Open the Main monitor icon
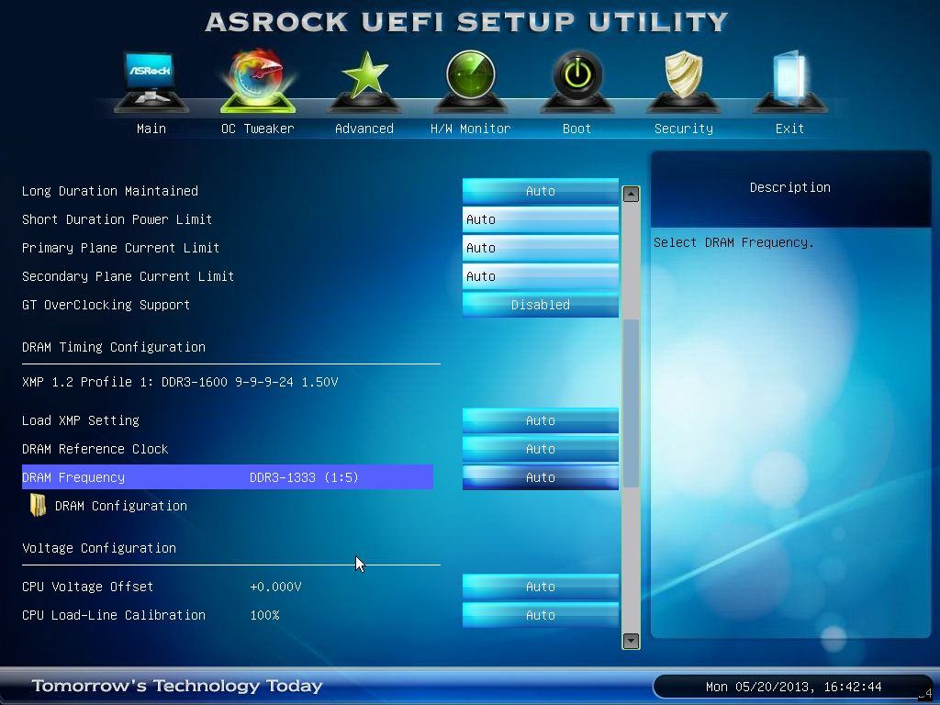 point(151,82)
